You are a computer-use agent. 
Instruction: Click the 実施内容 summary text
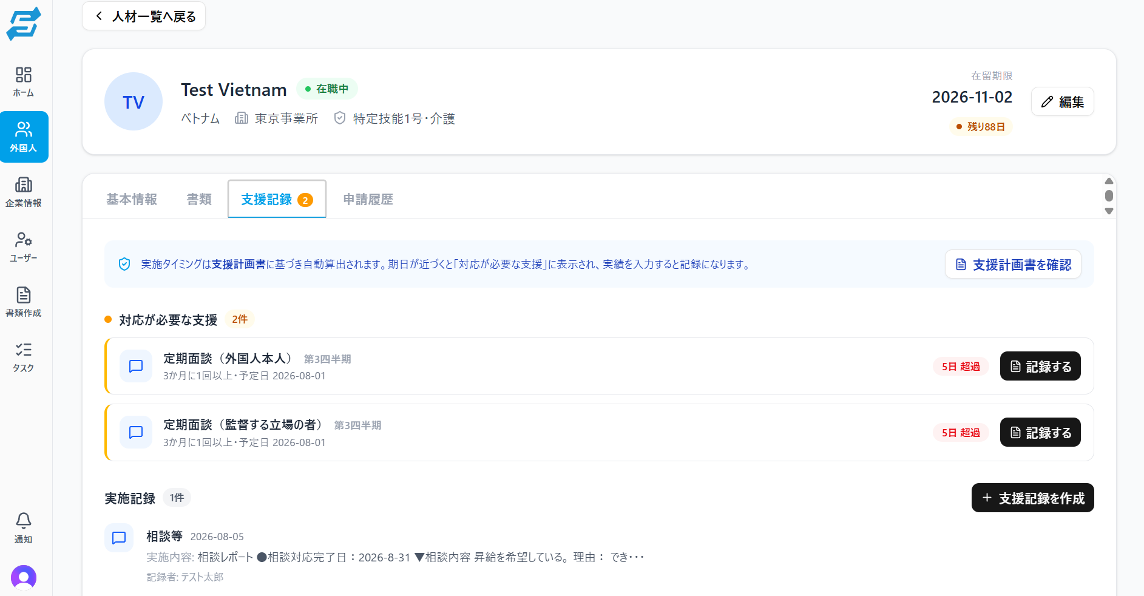click(x=395, y=557)
